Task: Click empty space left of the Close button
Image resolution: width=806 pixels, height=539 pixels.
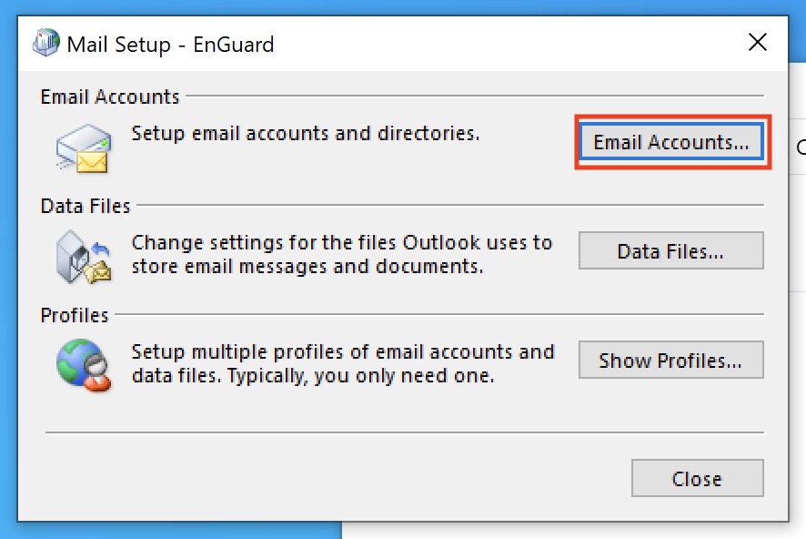Action: 364,478
